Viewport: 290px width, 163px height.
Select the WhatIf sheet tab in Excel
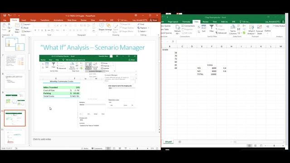coord(168,142)
